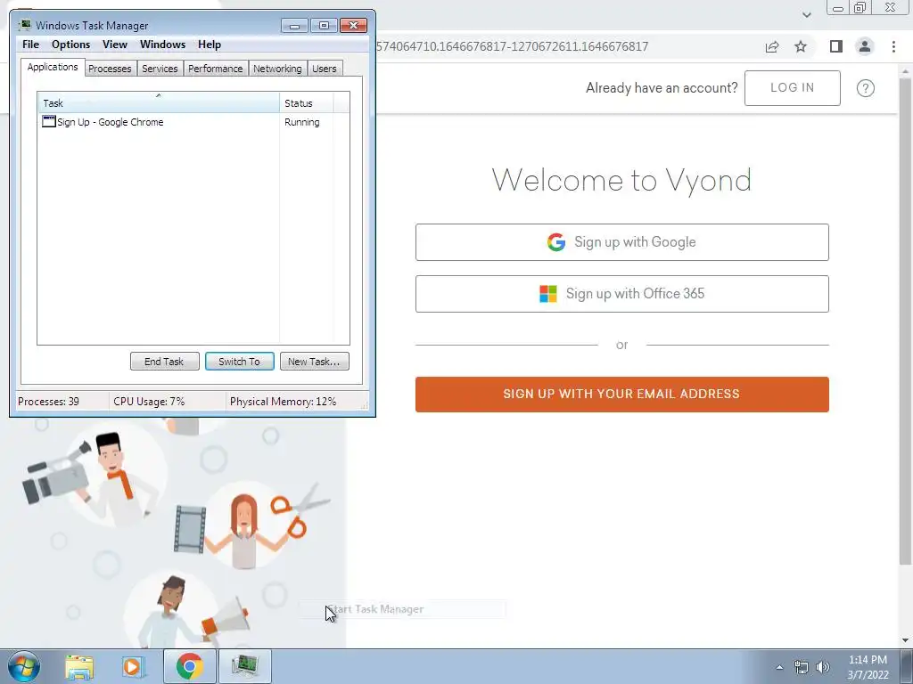Click the Show desktop button
Screen dimensions: 913x684
coord(907,666)
